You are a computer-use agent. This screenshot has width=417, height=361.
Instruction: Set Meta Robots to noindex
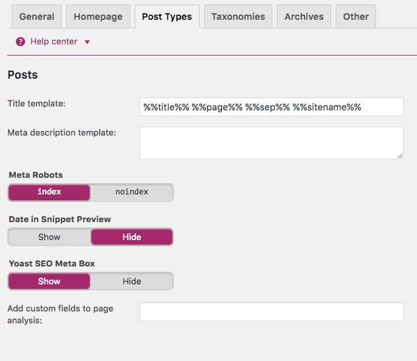[132, 192]
